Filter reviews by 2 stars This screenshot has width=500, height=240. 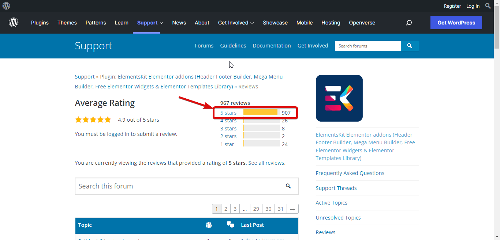pos(228,136)
